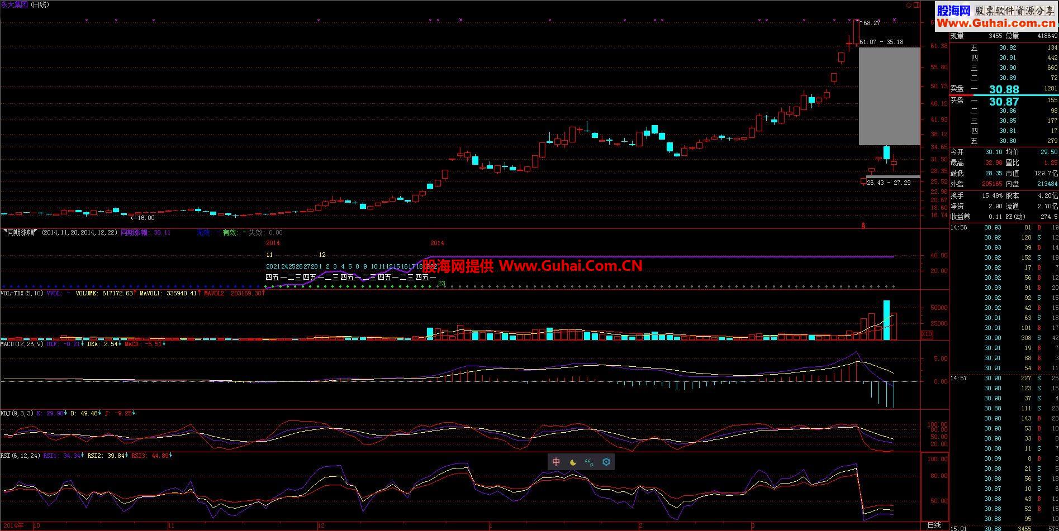The image size is (1059, 531).
Task: Click the VOLUME: 617172.63 readout
Action: pyautogui.click(x=105, y=293)
